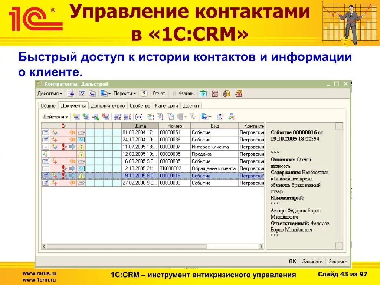Click the @ icon in Обращение клиента row
Image resolution: width=380 pixels, height=285 pixels.
pyautogui.click(x=81, y=168)
